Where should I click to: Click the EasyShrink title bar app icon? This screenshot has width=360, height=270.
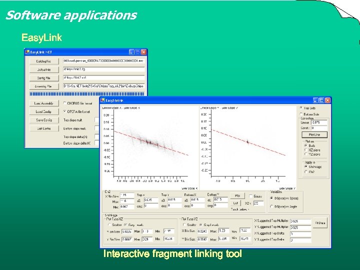click(x=102, y=100)
